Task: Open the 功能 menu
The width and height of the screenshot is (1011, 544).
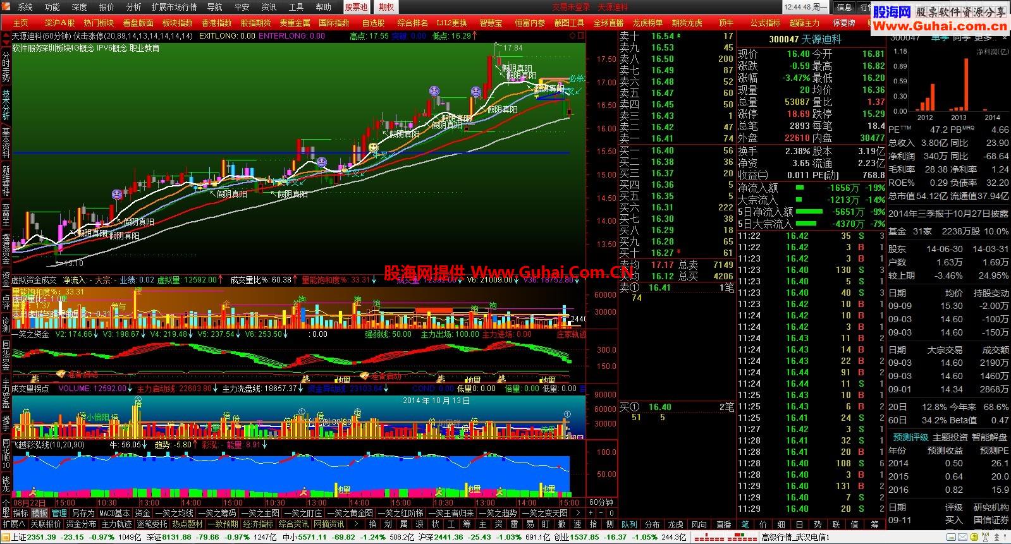Action: (x=52, y=7)
